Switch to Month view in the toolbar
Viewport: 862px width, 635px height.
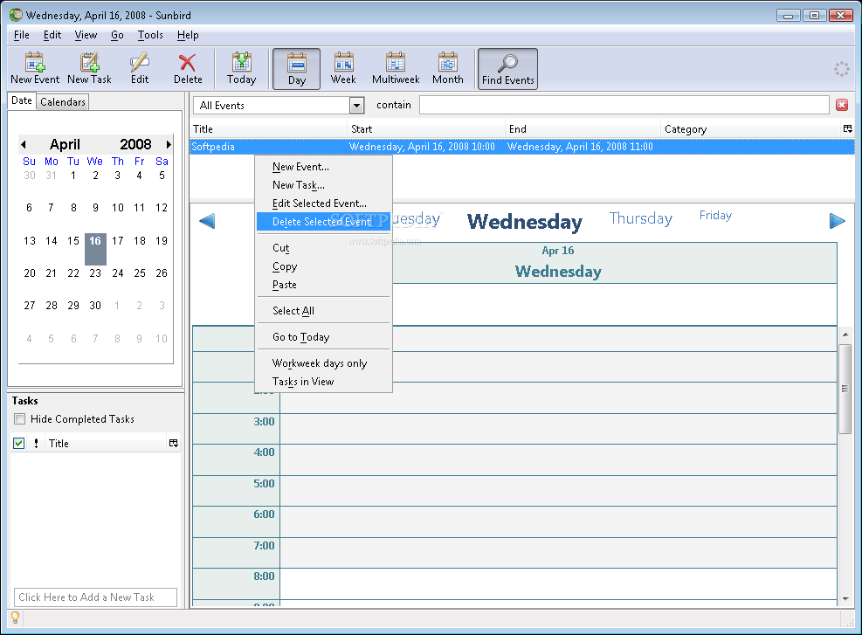tap(447, 69)
